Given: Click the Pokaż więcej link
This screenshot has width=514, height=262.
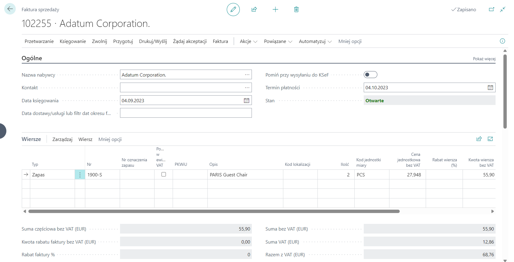Looking at the screenshot, I should tap(484, 59).
